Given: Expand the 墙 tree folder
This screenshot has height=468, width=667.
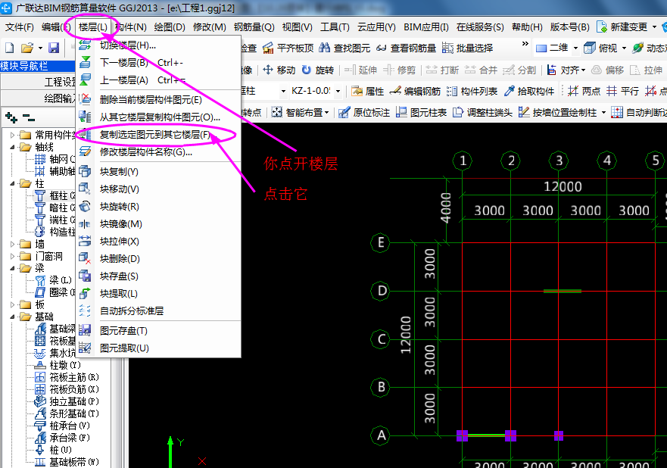Looking at the screenshot, I should 12,244.
